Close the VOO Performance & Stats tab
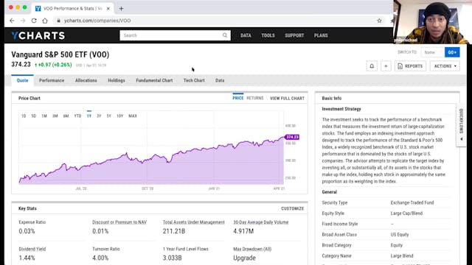 pyautogui.click(x=108, y=8)
